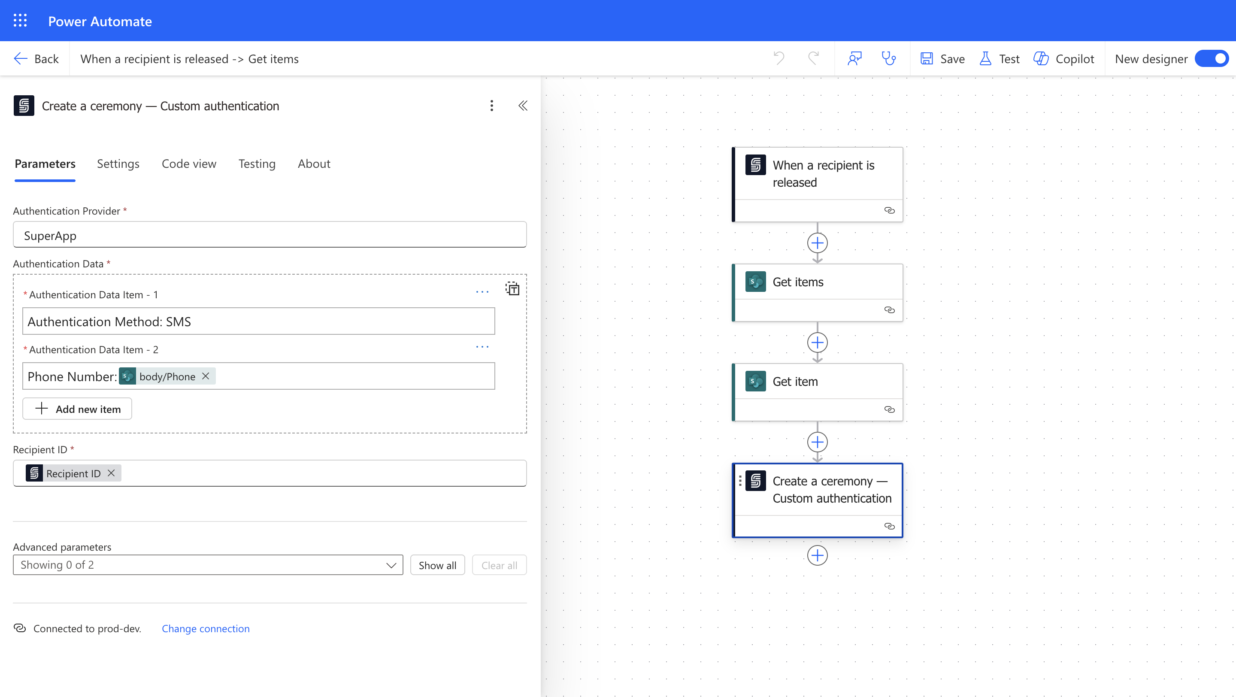
Task: Open the app launcher waffle icon
Action: 20,21
